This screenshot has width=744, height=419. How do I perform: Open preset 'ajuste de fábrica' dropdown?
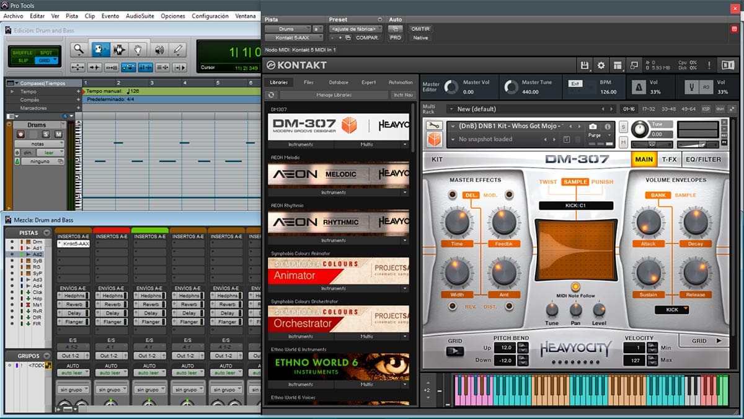point(356,29)
